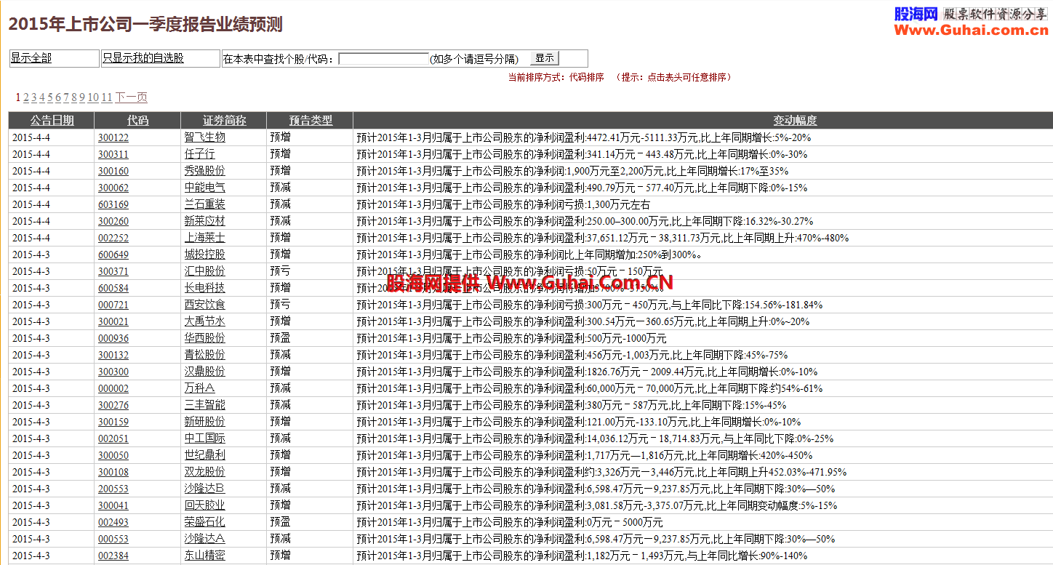The width and height of the screenshot is (1053, 565).
Task: Open the 新研股份 stock name link
Action: tap(205, 422)
